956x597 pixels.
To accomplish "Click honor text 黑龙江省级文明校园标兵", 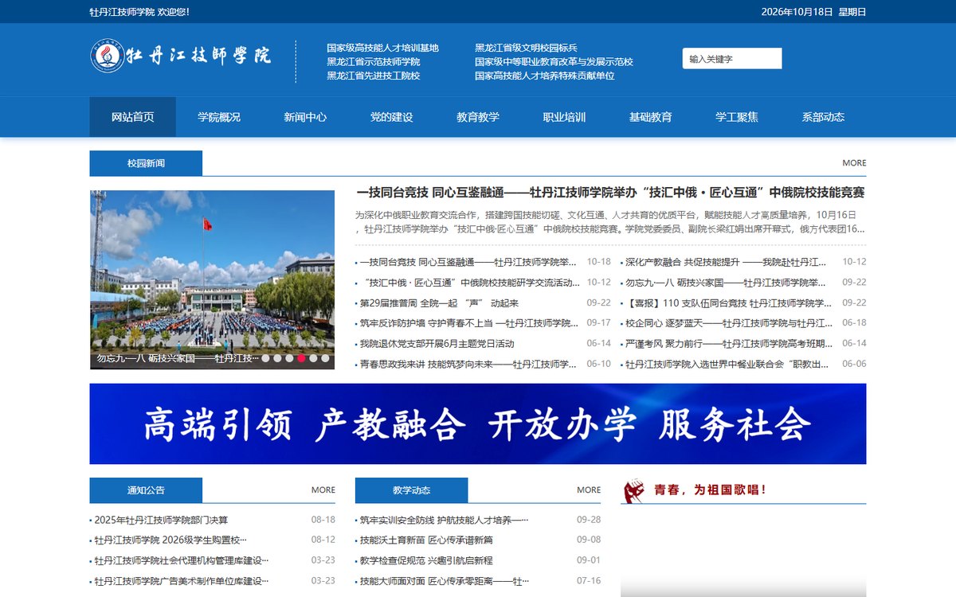I will tap(526, 48).
